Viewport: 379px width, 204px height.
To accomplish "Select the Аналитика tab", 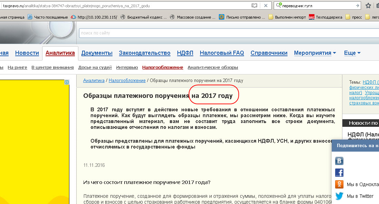I will pyautogui.click(x=60, y=53).
